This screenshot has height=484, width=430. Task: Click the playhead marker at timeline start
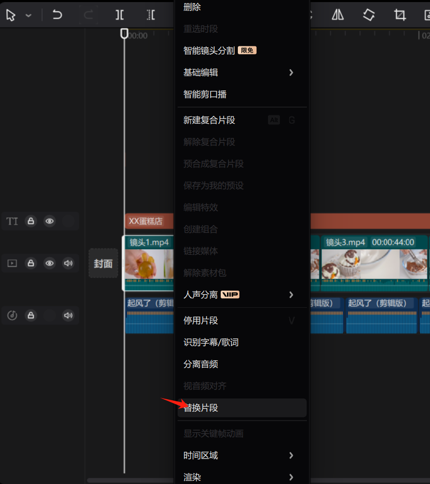click(124, 33)
